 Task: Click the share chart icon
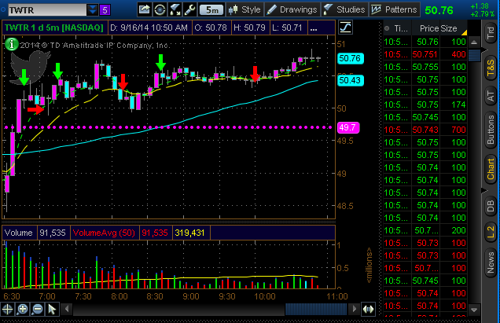145,9
